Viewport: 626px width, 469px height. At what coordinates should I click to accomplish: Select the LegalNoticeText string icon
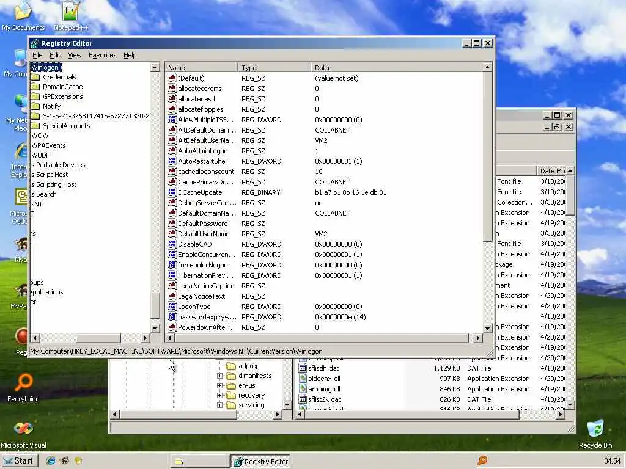[172, 296]
